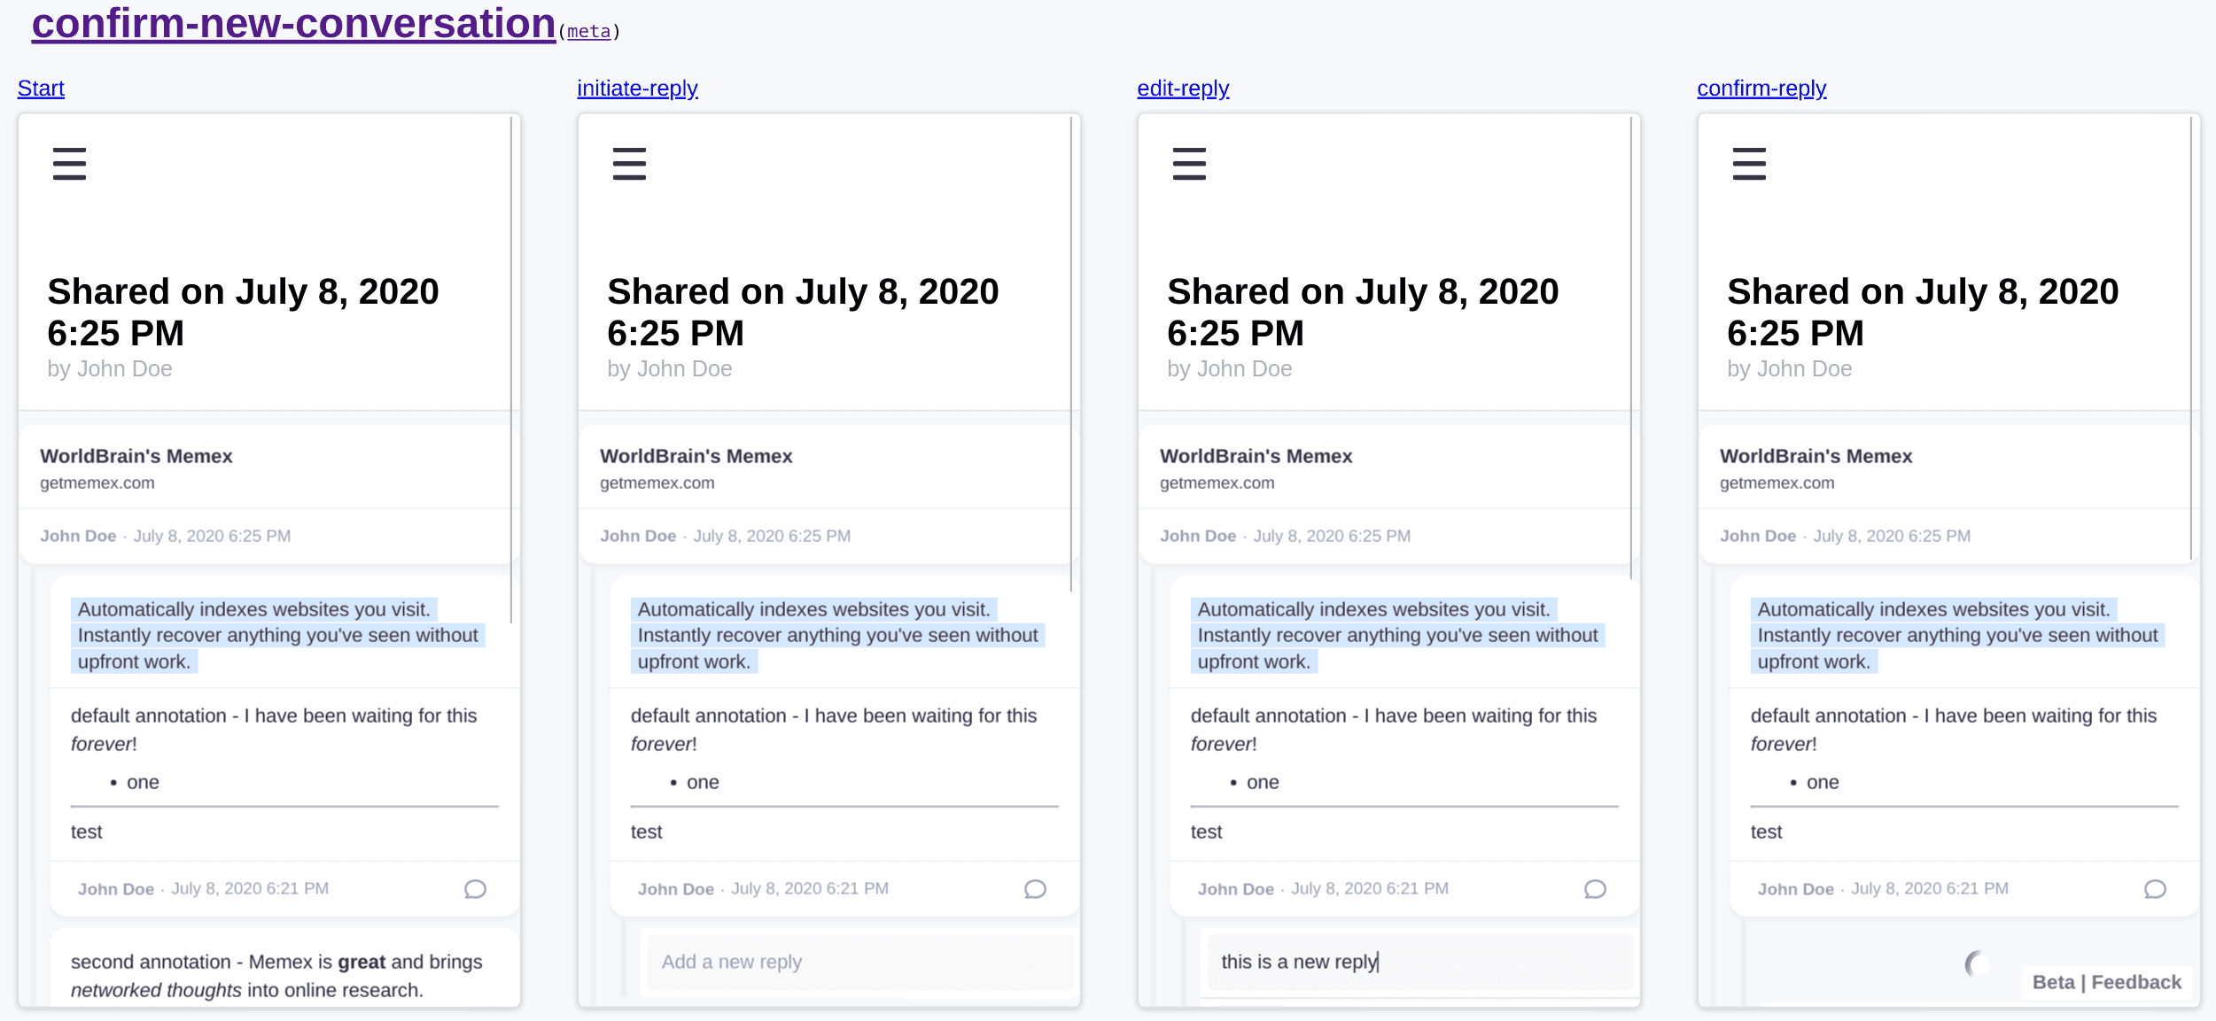Open hamburger menu in confirm-reply panel
Image resolution: width=2216 pixels, height=1021 pixels.
tap(1749, 164)
